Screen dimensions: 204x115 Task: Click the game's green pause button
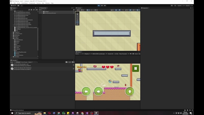136,68
